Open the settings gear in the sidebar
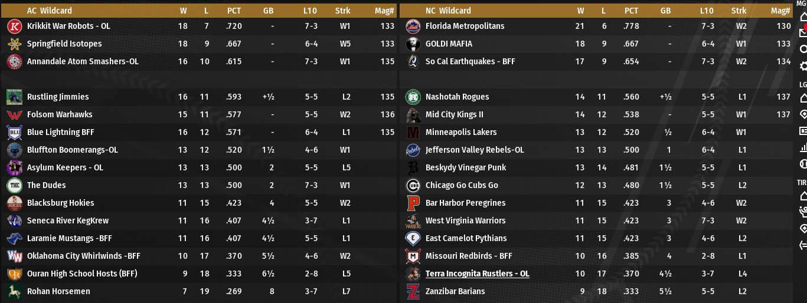The image size is (807, 303). click(x=803, y=66)
